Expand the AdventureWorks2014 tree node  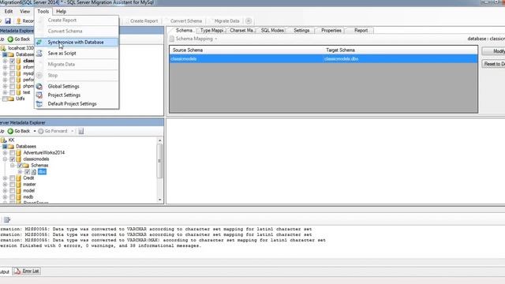5,152
